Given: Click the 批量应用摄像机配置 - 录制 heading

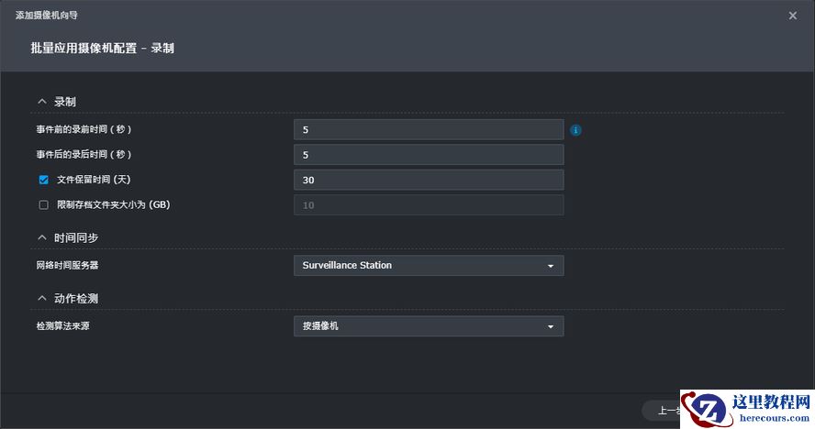Looking at the screenshot, I should pyautogui.click(x=102, y=48).
